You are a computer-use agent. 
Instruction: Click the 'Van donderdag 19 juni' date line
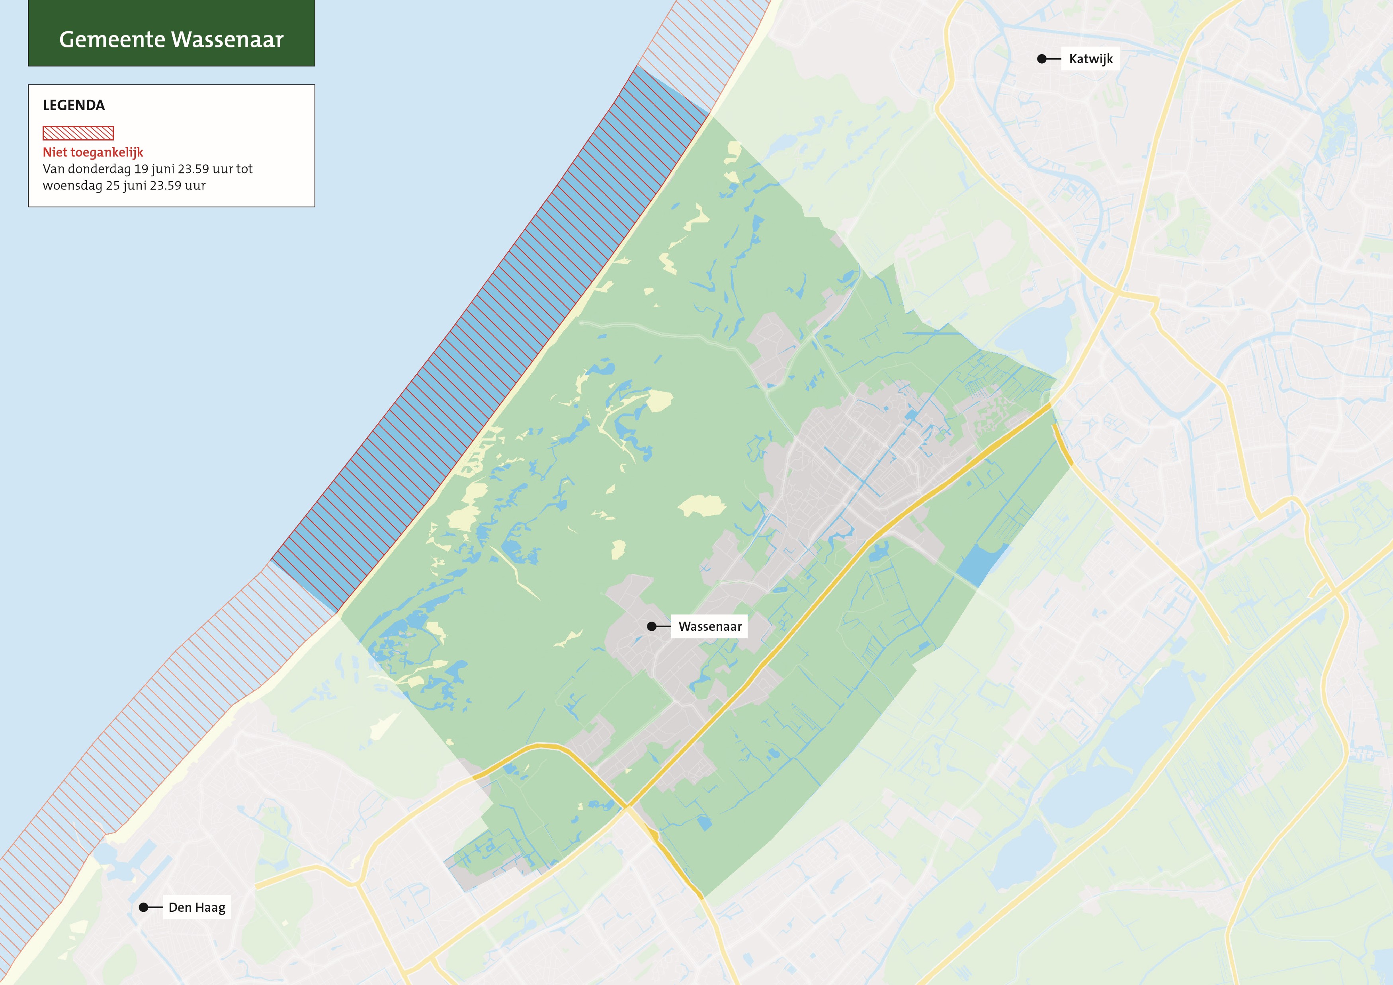pos(147,169)
